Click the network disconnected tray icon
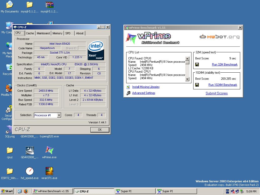Image resolution: width=260 pixels, height=195 pixels. (x=233, y=191)
